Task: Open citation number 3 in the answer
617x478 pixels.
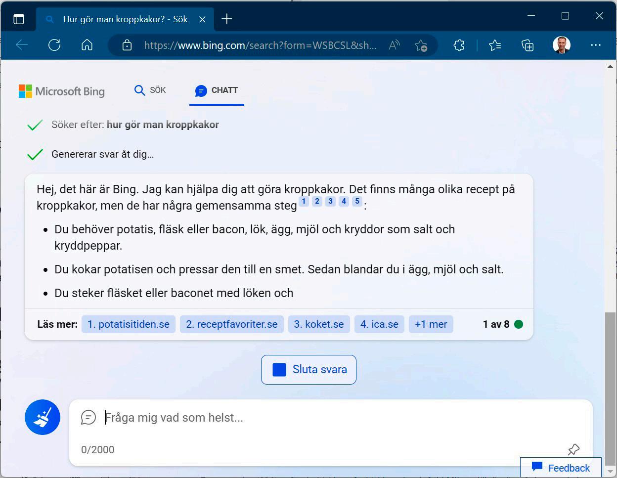Action: [x=331, y=201]
